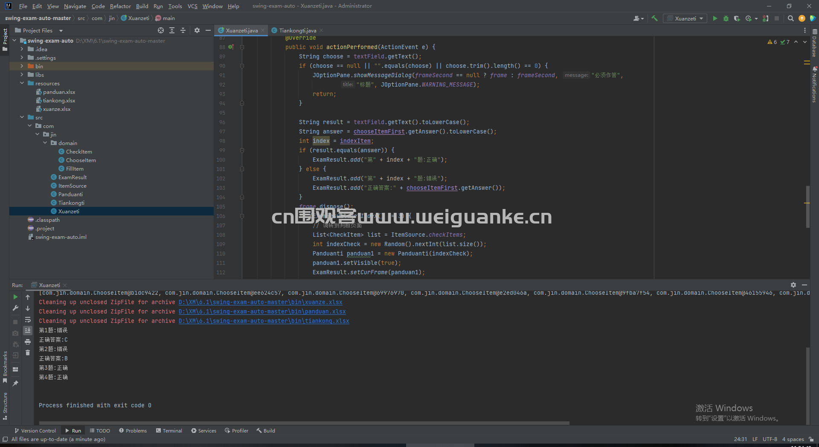Open Terminal tool window tab
Image resolution: width=819 pixels, height=447 pixels.
pyautogui.click(x=169, y=430)
